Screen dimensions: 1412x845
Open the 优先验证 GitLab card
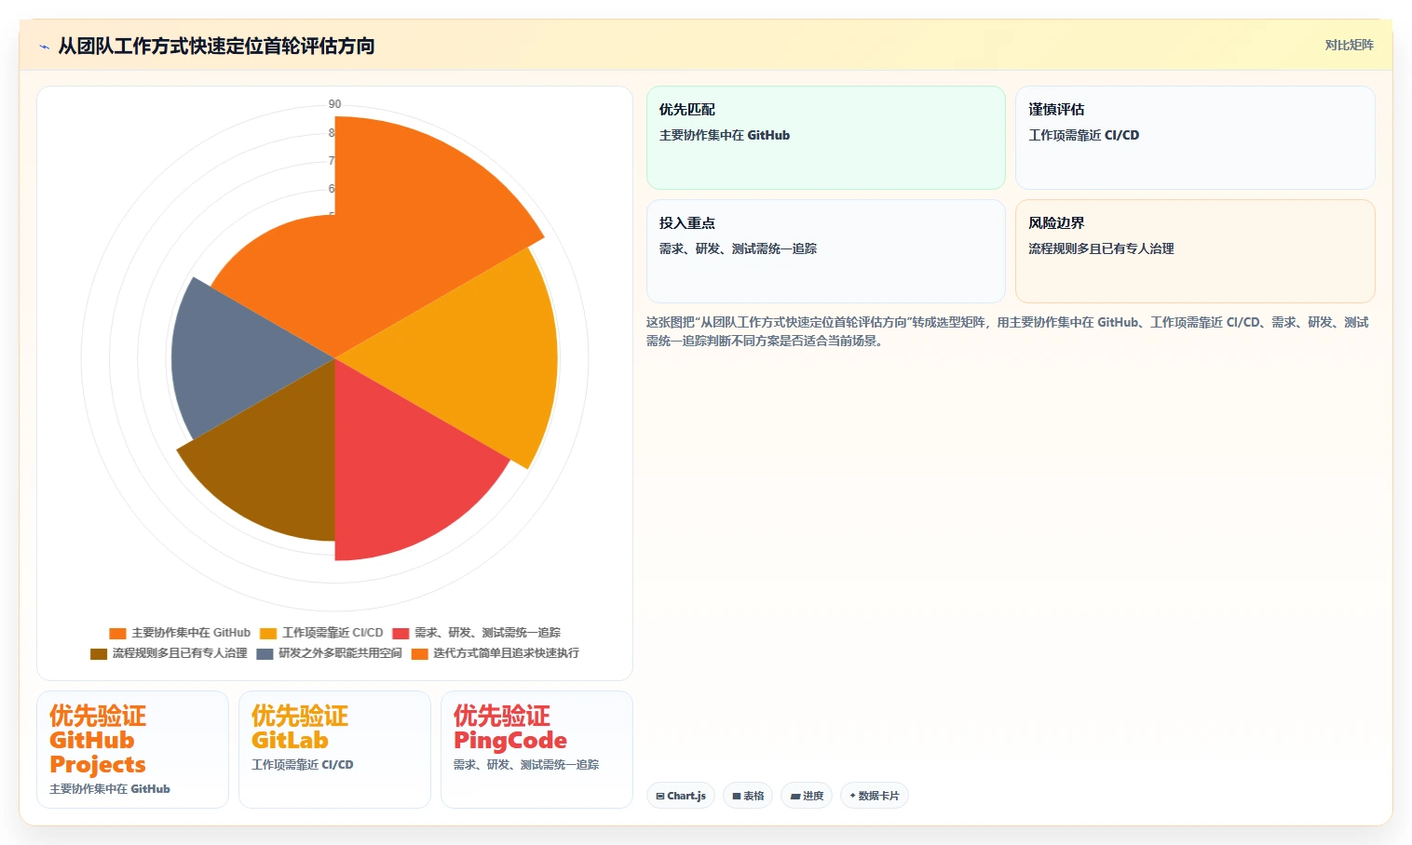(x=334, y=749)
